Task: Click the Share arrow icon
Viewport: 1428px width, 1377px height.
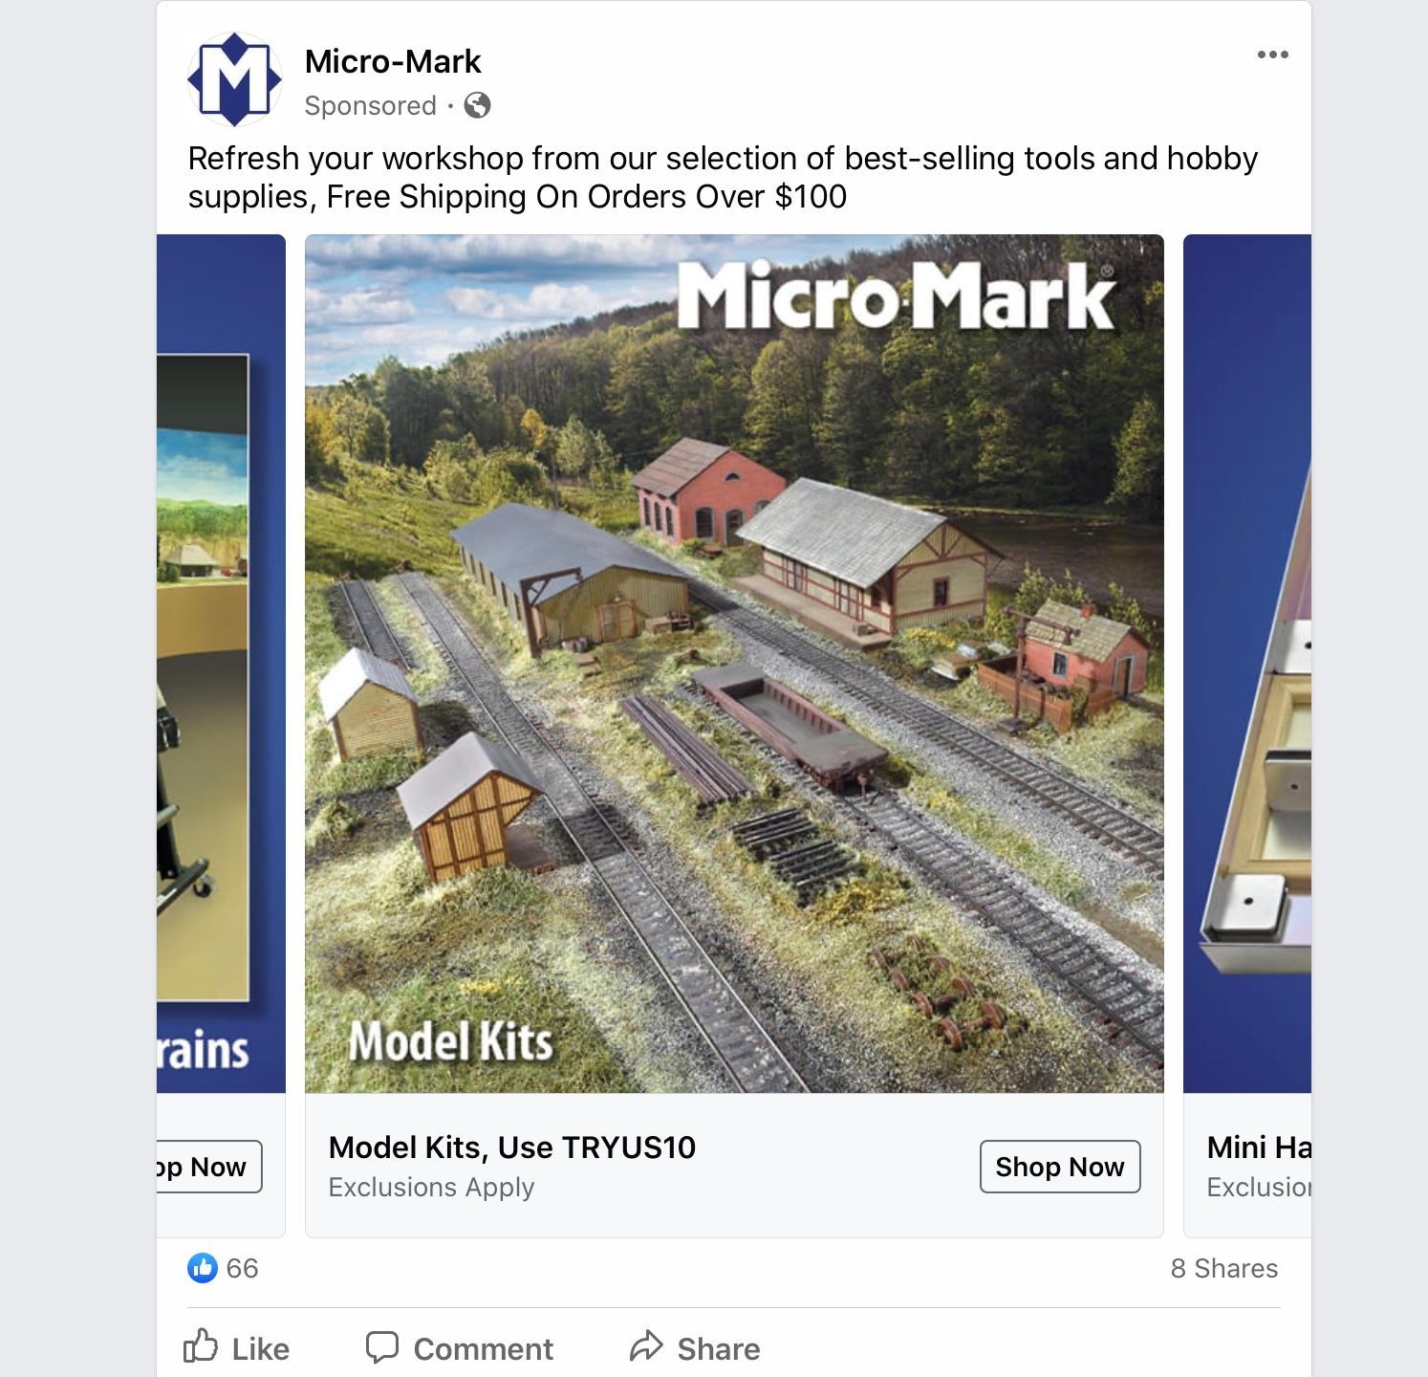Action: [646, 1346]
